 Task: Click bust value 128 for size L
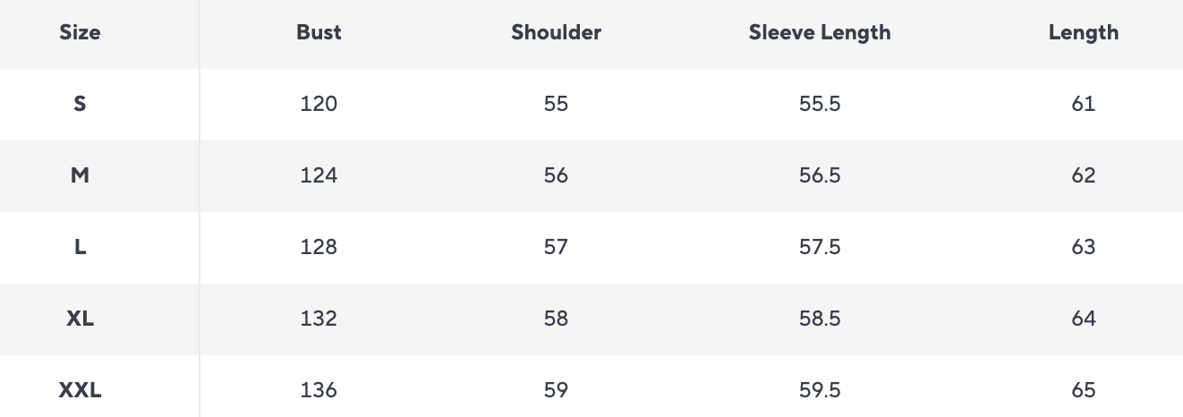coord(319,247)
